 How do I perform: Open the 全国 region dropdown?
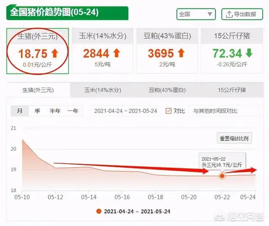point(196,14)
